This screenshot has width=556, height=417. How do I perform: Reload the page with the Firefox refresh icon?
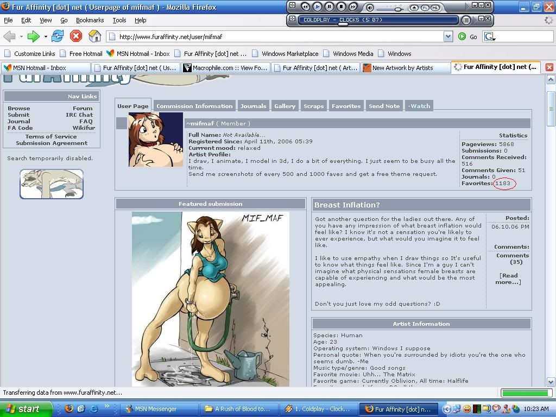click(58, 36)
